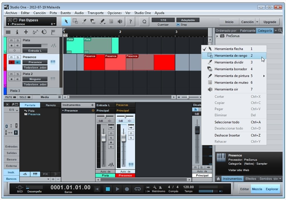Expand the PreSonus browser folder
Viewport: 286px width, 200px height.
coord(217,36)
